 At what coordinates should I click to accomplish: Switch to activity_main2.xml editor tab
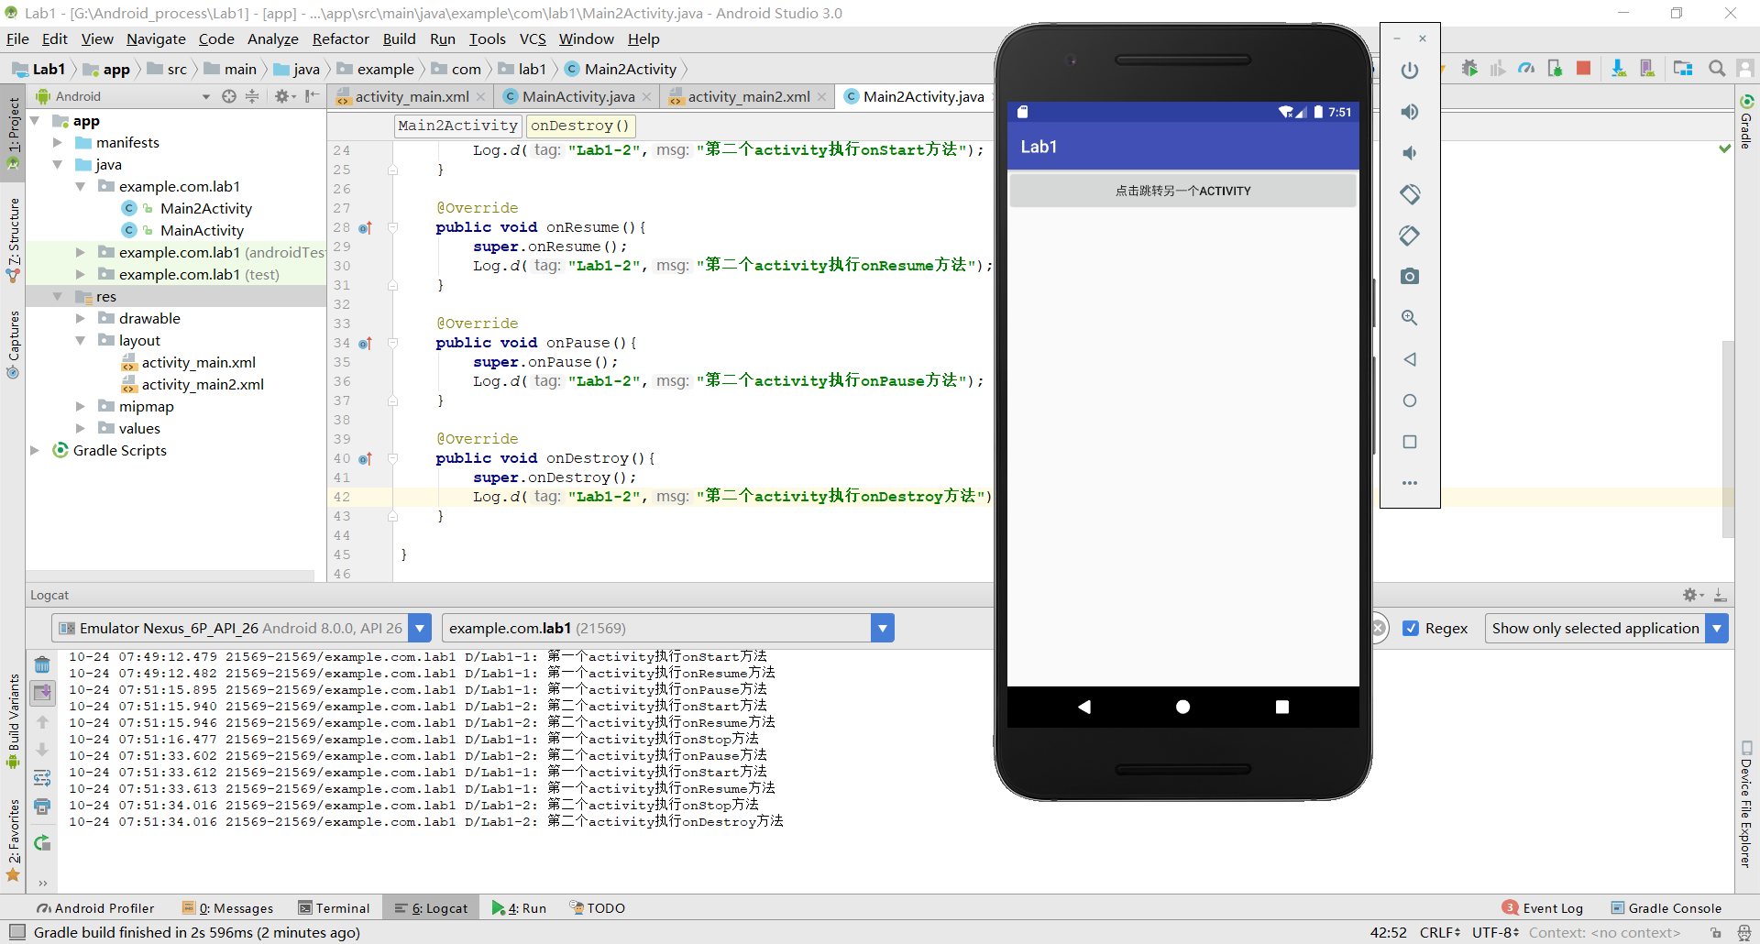pyautogui.click(x=749, y=96)
